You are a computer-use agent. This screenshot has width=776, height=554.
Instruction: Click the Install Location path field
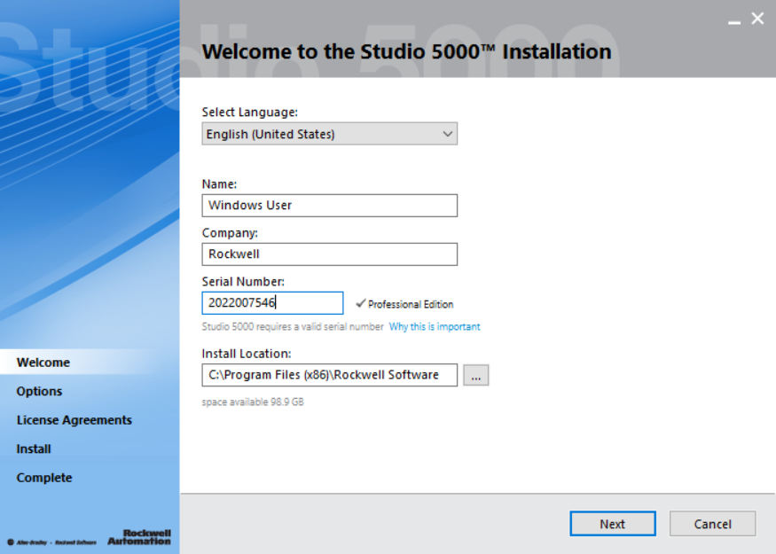(330, 375)
